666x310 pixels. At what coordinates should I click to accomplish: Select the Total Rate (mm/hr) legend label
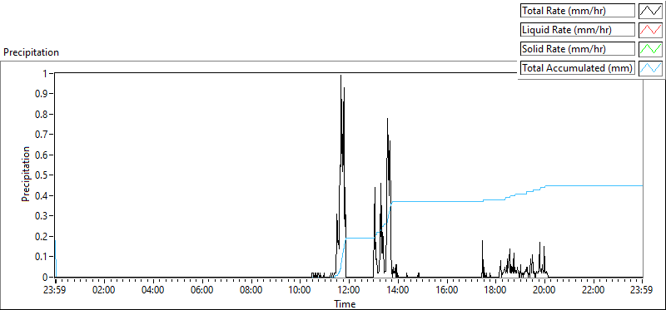(578, 11)
